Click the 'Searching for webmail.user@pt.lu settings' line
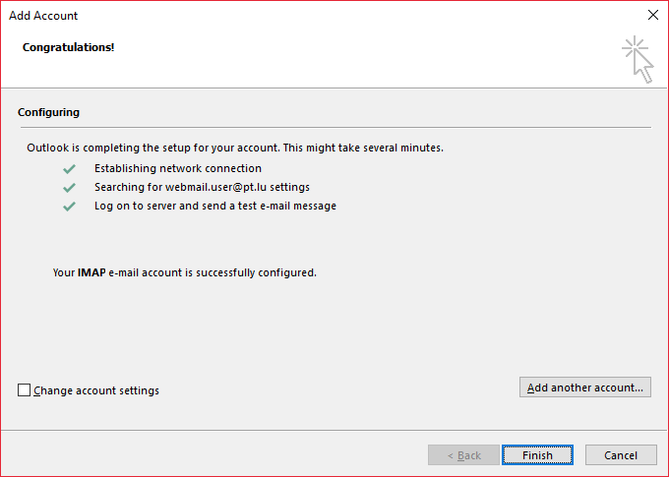Viewport: 669px width, 477px height. coord(202,188)
